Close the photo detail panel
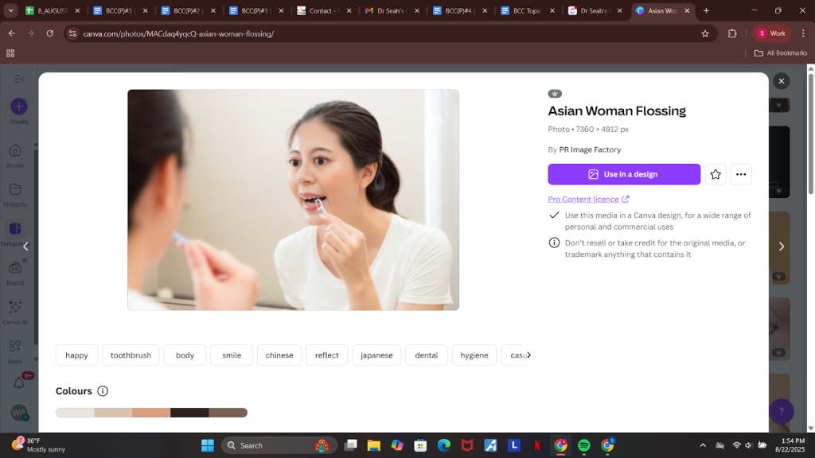Viewport: 815px width, 458px height. [x=781, y=81]
